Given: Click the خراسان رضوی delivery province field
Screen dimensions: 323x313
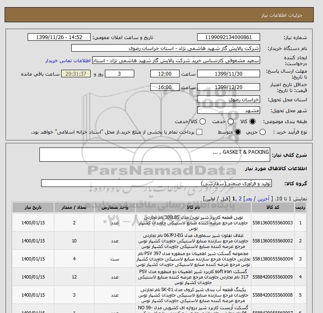Looking at the screenshot, I should point(229,100).
